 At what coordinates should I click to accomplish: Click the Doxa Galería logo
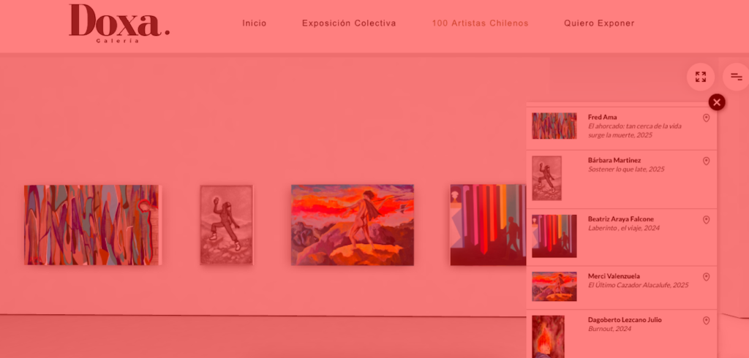pyautogui.click(x=119, y=23)
